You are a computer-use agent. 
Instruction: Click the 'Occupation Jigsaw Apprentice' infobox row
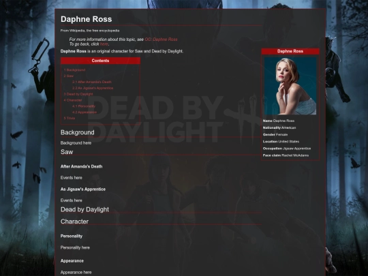pos(287,149)
